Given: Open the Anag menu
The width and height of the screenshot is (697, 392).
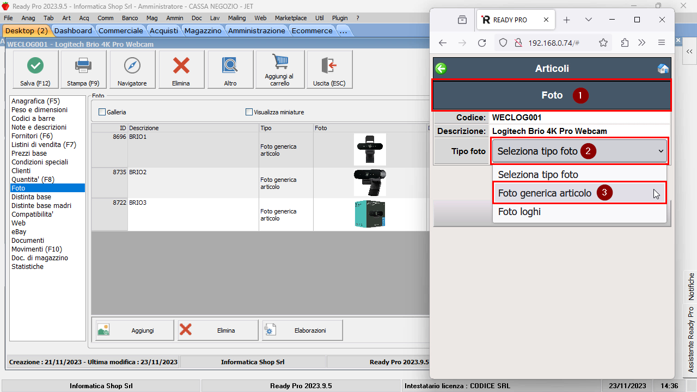Looking at the screenshot, I should 28,18.
